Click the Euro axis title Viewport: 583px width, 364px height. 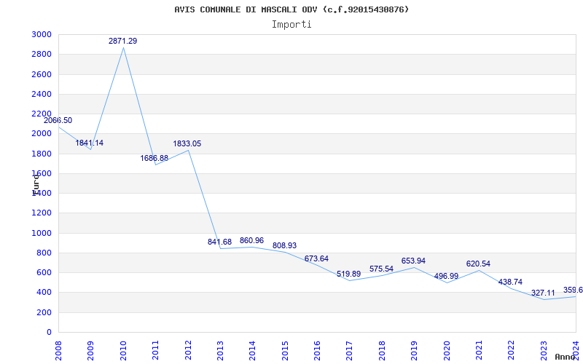(35, 183)
